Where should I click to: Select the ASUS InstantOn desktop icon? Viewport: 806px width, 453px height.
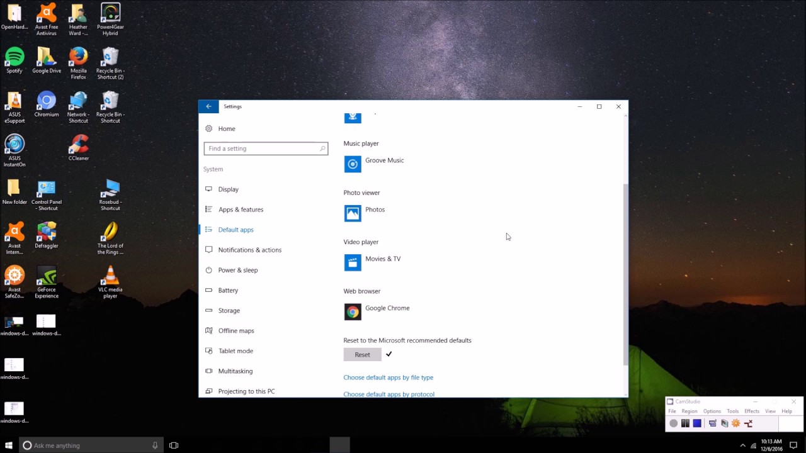[x=14, y=151]
